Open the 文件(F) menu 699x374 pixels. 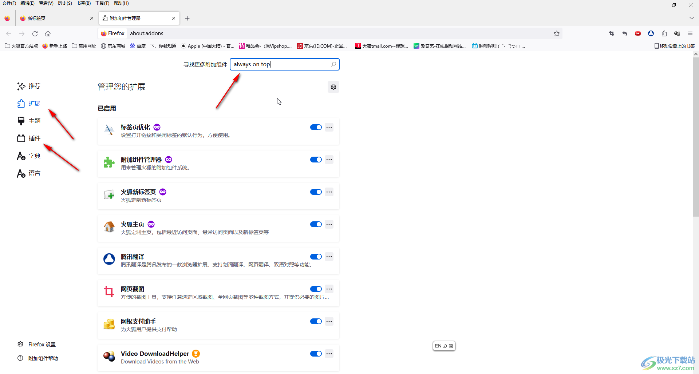click(x=9, y=3)
